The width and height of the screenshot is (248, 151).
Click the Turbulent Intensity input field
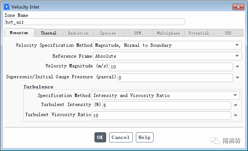tap(166, 106)
